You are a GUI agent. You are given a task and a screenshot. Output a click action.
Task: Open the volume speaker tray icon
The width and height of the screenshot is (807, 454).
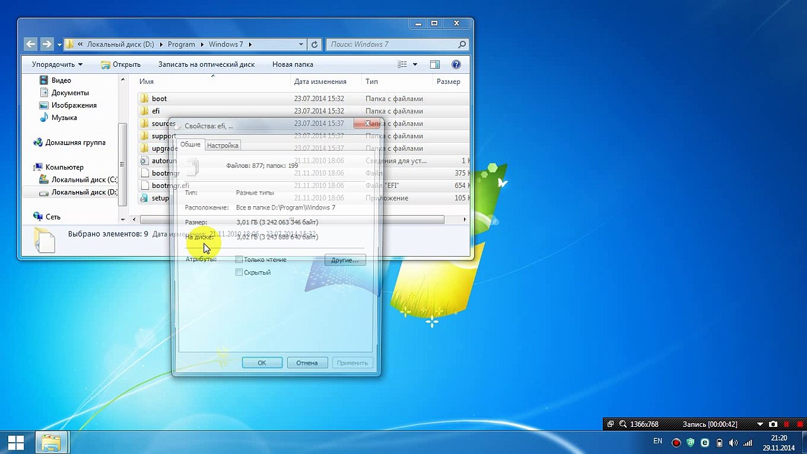[733, 443]
